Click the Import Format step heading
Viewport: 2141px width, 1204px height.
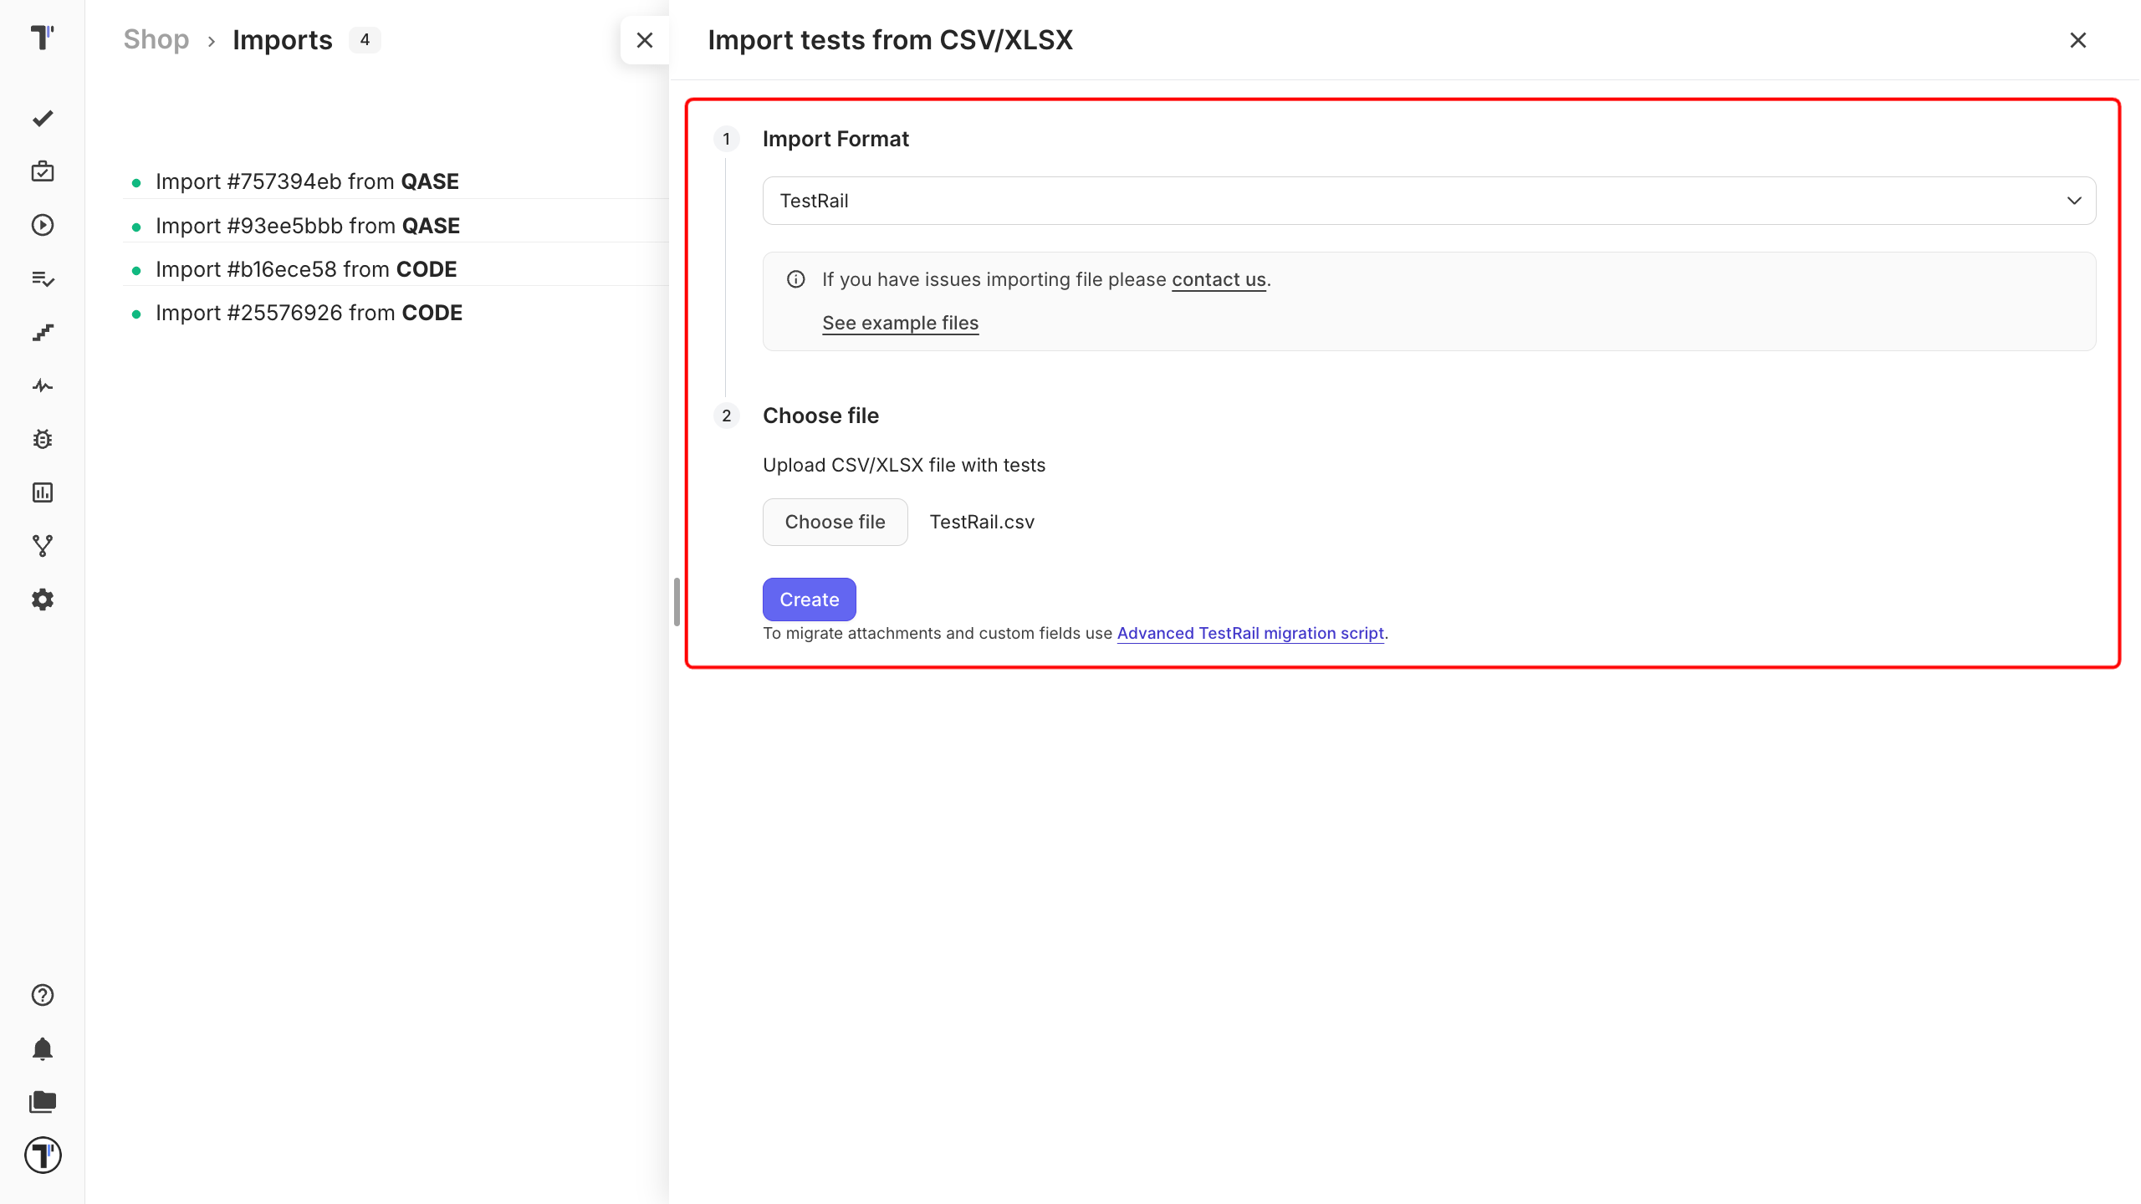(x=835, y=139)
